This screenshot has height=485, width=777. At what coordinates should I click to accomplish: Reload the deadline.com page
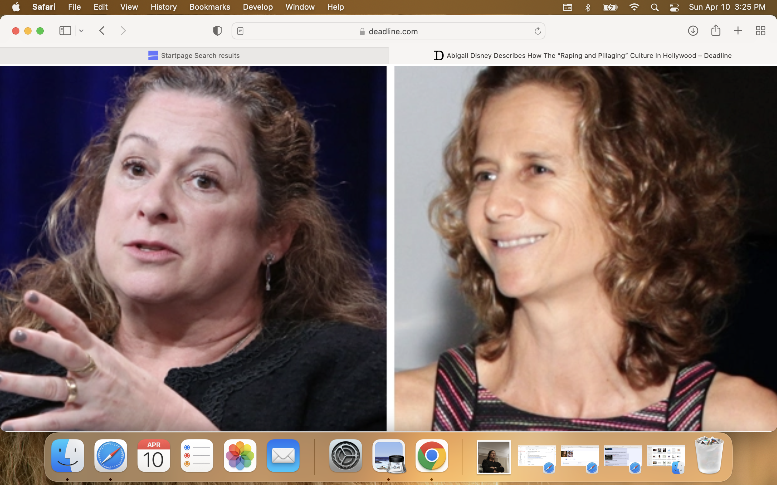(x=538, y=31)
